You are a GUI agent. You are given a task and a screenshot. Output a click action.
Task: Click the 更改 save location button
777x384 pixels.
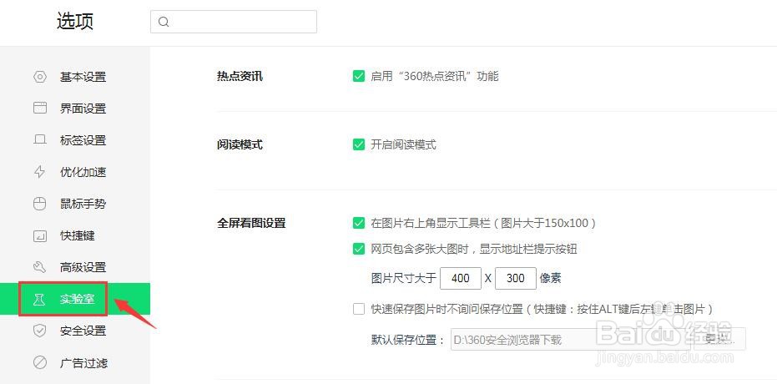pyautogui.click(x=719, y=340)
